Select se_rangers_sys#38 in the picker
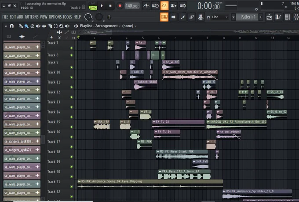The height and width of the screenshot is (202, 299). [x=22, y=141]
